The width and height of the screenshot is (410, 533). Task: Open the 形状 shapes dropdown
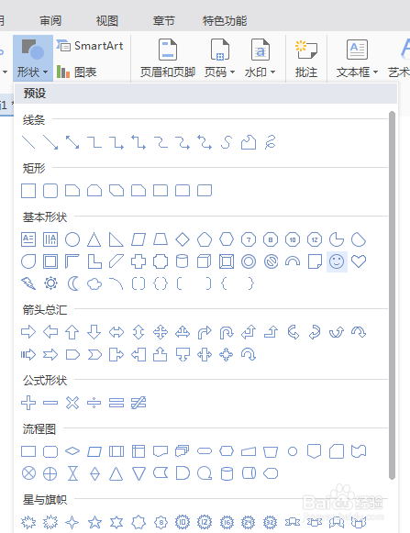click(x=33, y=58)
